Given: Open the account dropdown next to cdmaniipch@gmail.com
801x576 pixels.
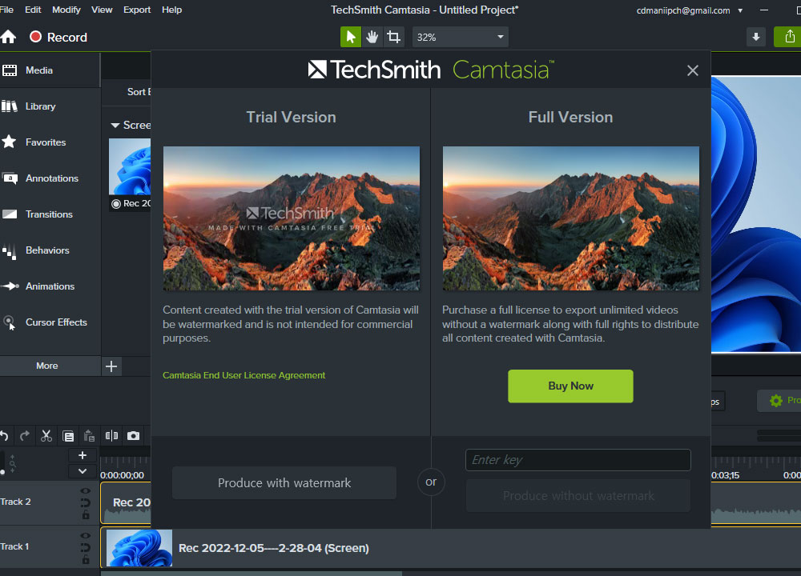Looking at the screenshot, I should pos(739,10).
